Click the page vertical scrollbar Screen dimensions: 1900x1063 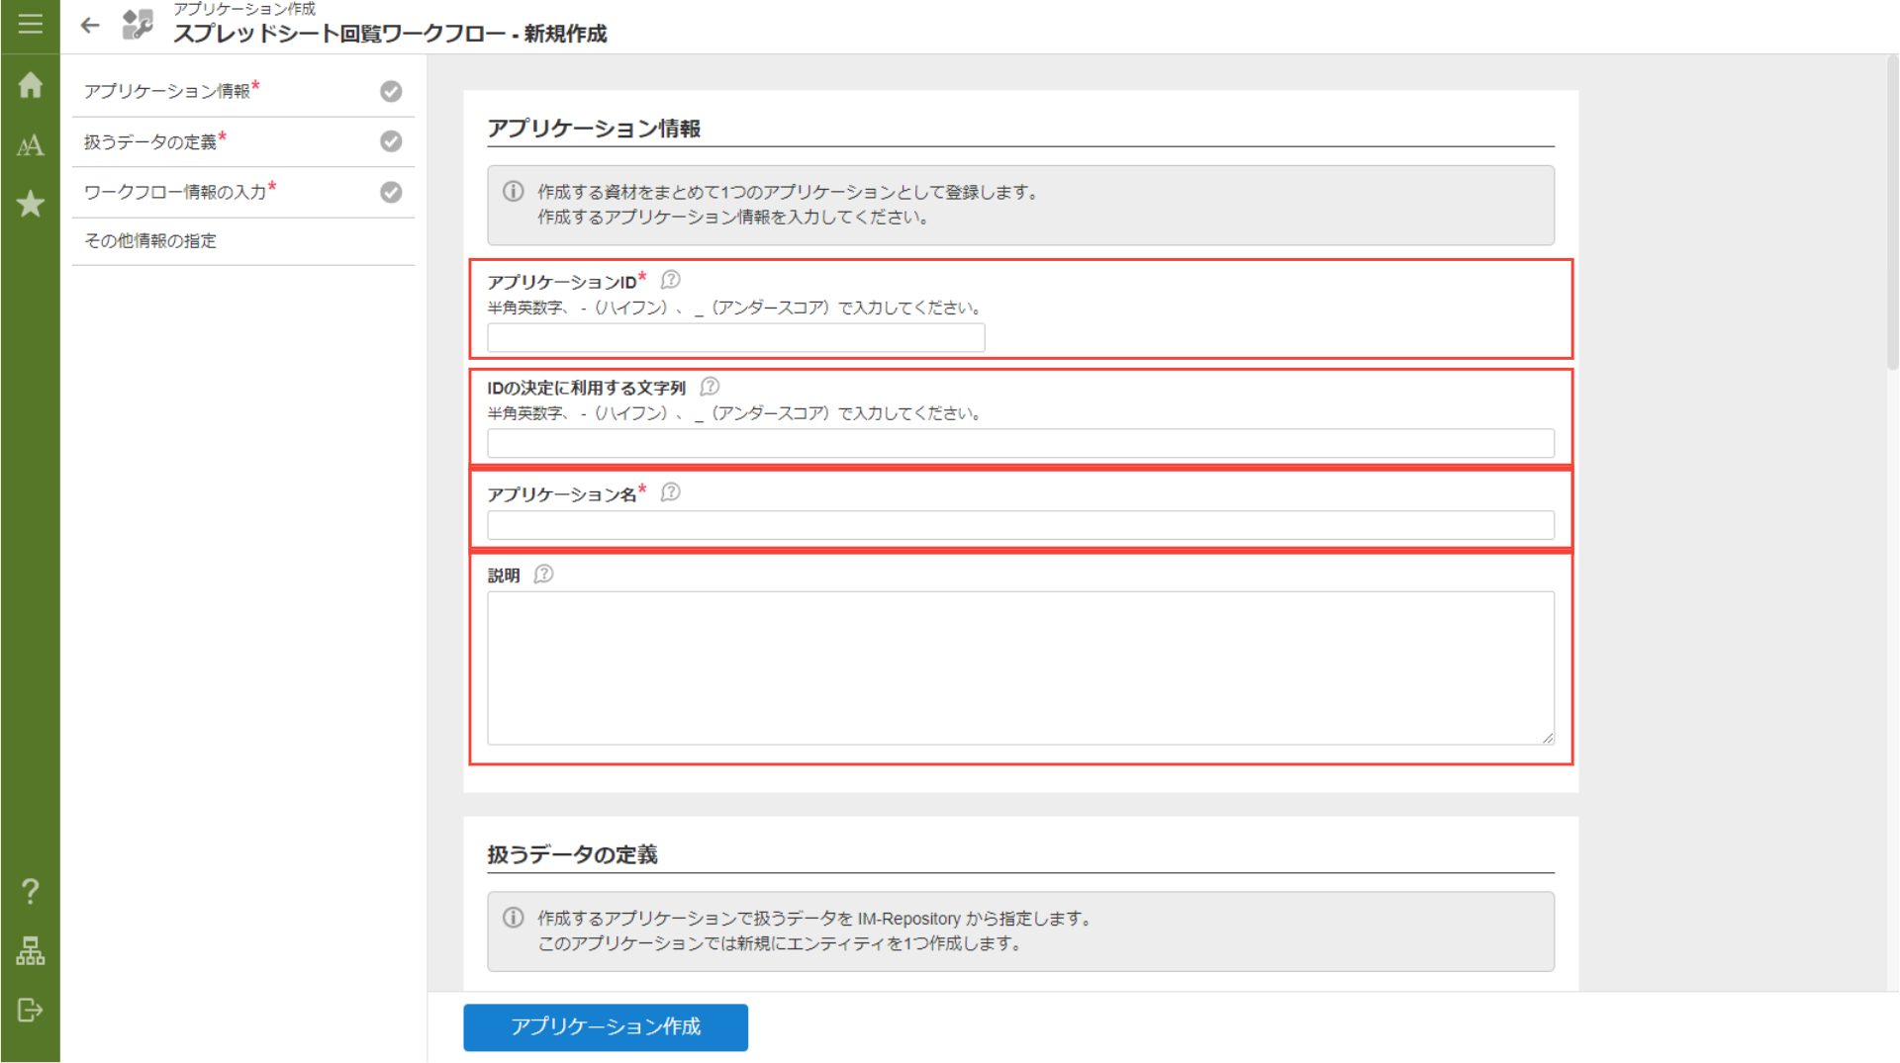pos(1892,213)
